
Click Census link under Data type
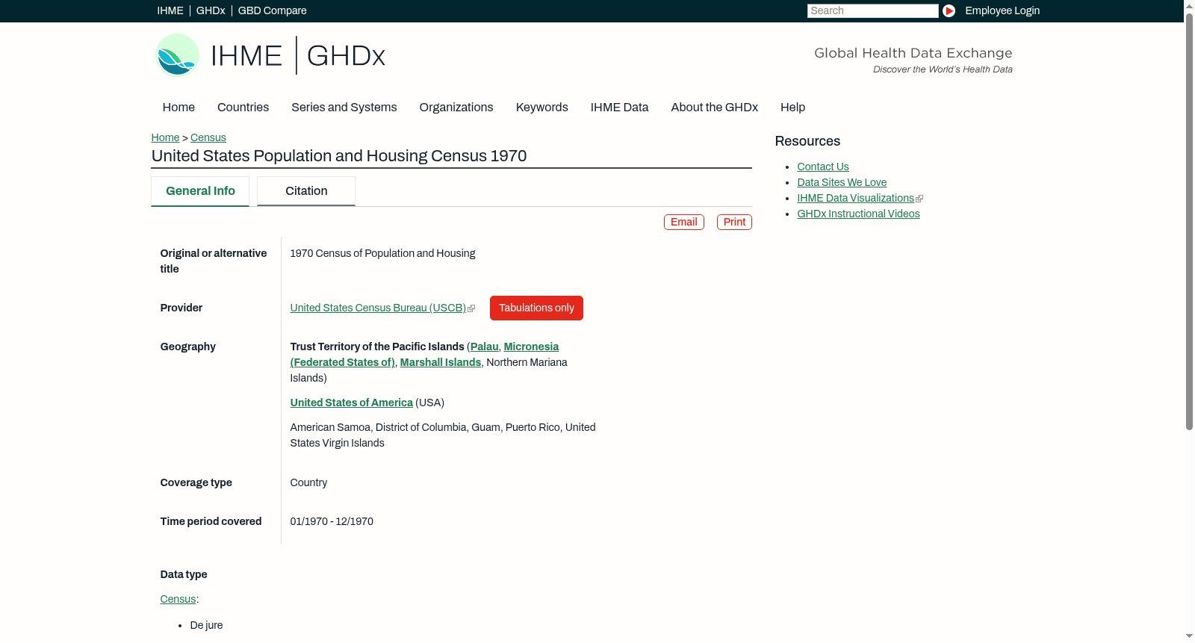coord(178,599)
